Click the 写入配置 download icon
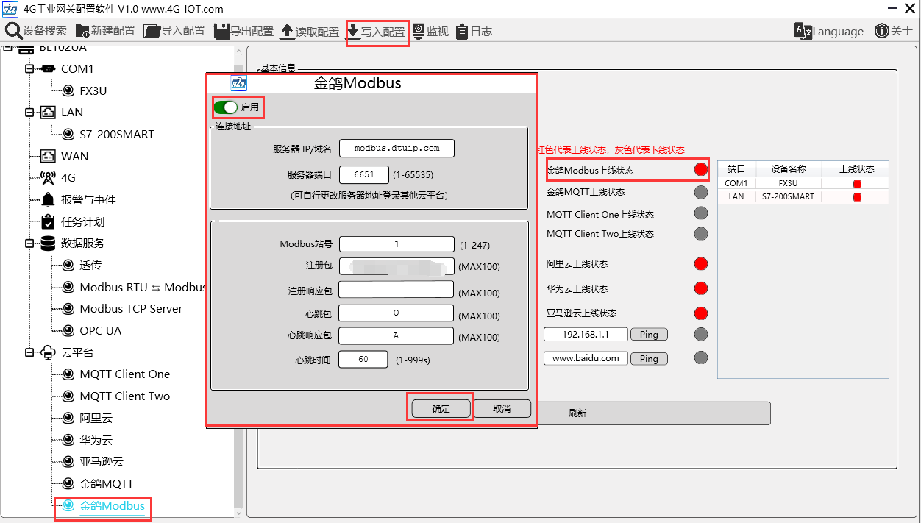 (x=353, y=31)
